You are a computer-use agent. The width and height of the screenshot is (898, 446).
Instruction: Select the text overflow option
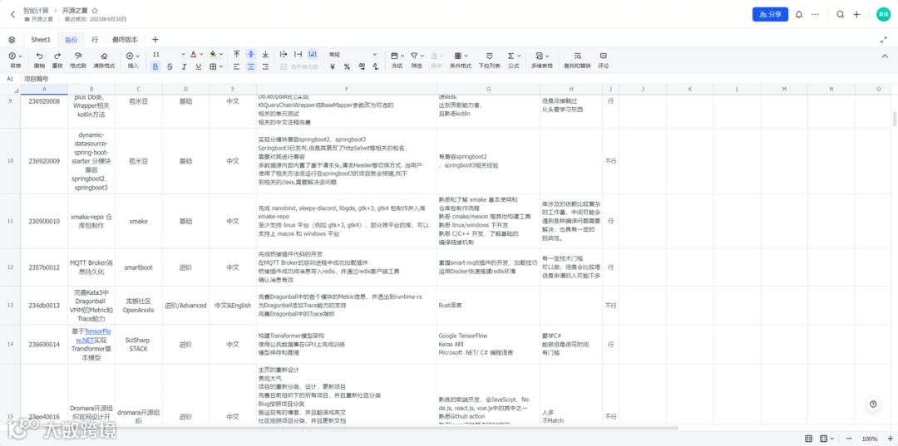point(284,54)
